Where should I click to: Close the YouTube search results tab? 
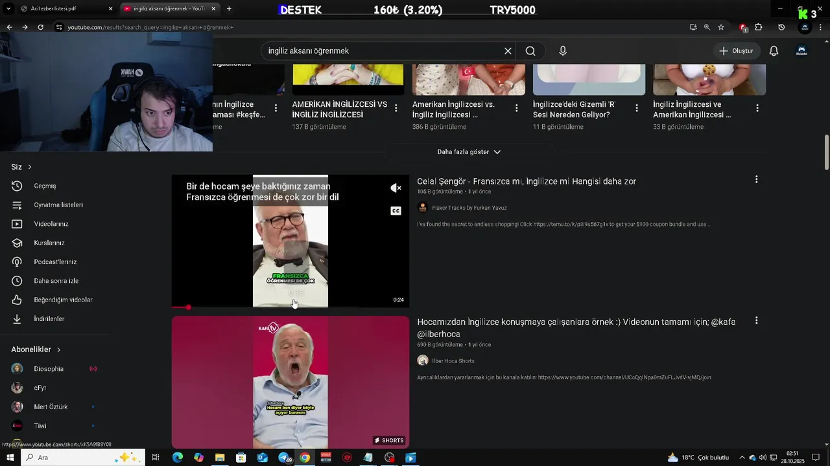(214, 9)
